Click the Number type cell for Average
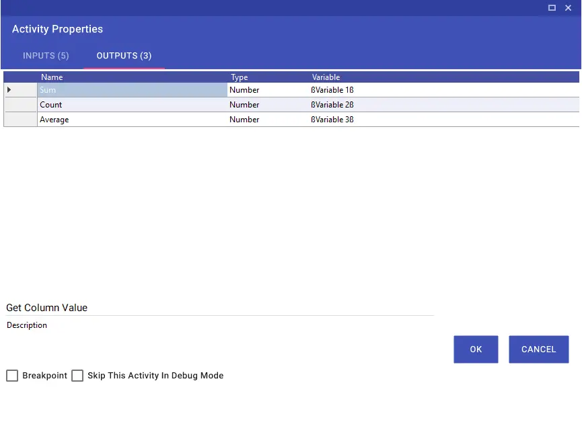 [268, 120]
